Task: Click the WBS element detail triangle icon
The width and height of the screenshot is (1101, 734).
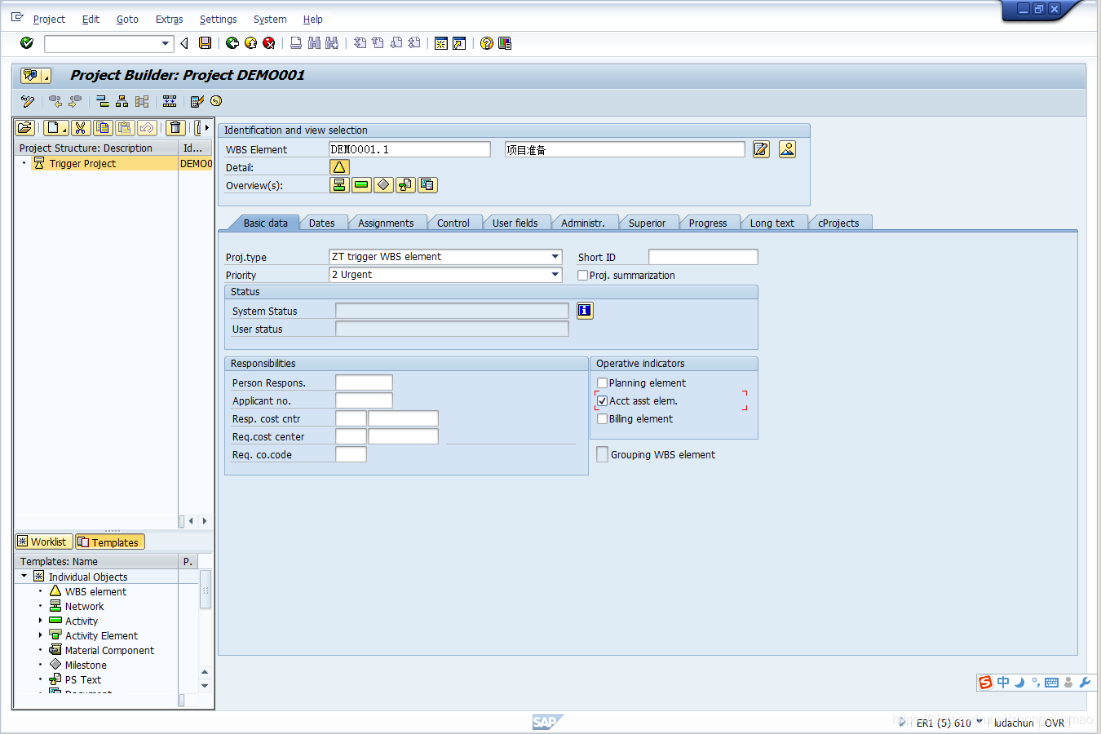Action: click(339, 167)
